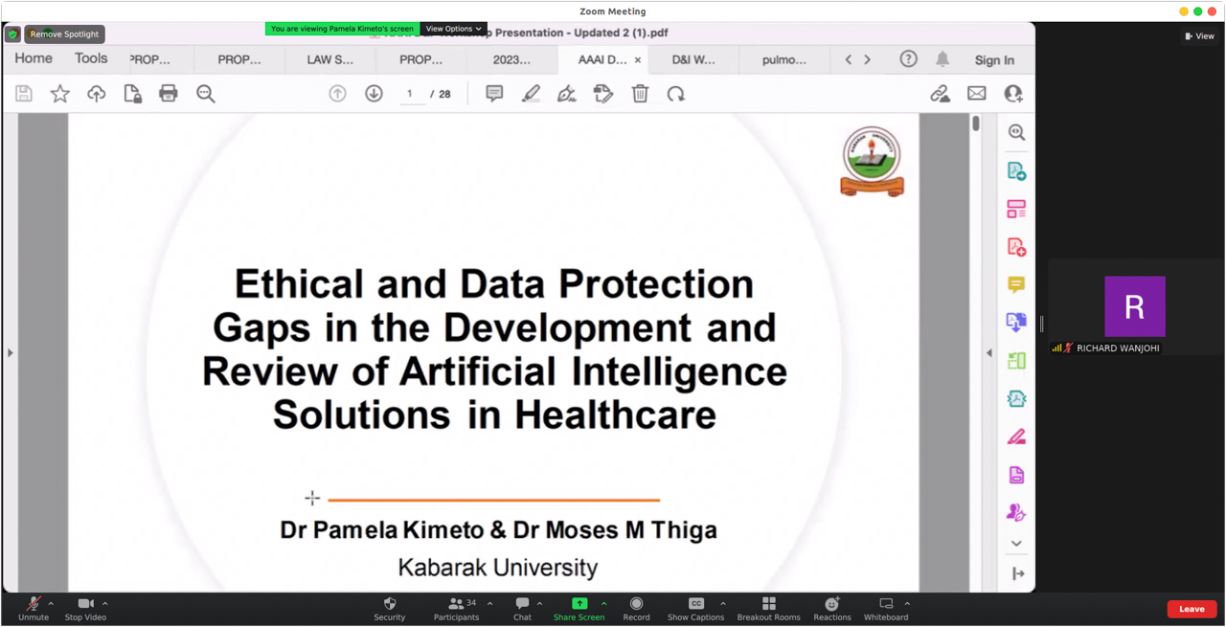1226x627 pixels.
Task: Collapse the tools panel with the bar-arrow icon
Action: [x=1017, y=573]
